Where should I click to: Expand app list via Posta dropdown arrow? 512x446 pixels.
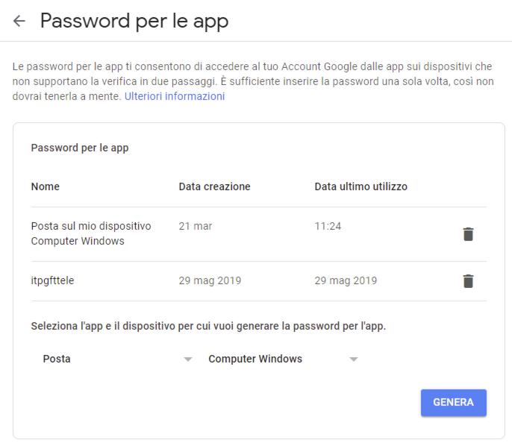click(x=188, y=359)
